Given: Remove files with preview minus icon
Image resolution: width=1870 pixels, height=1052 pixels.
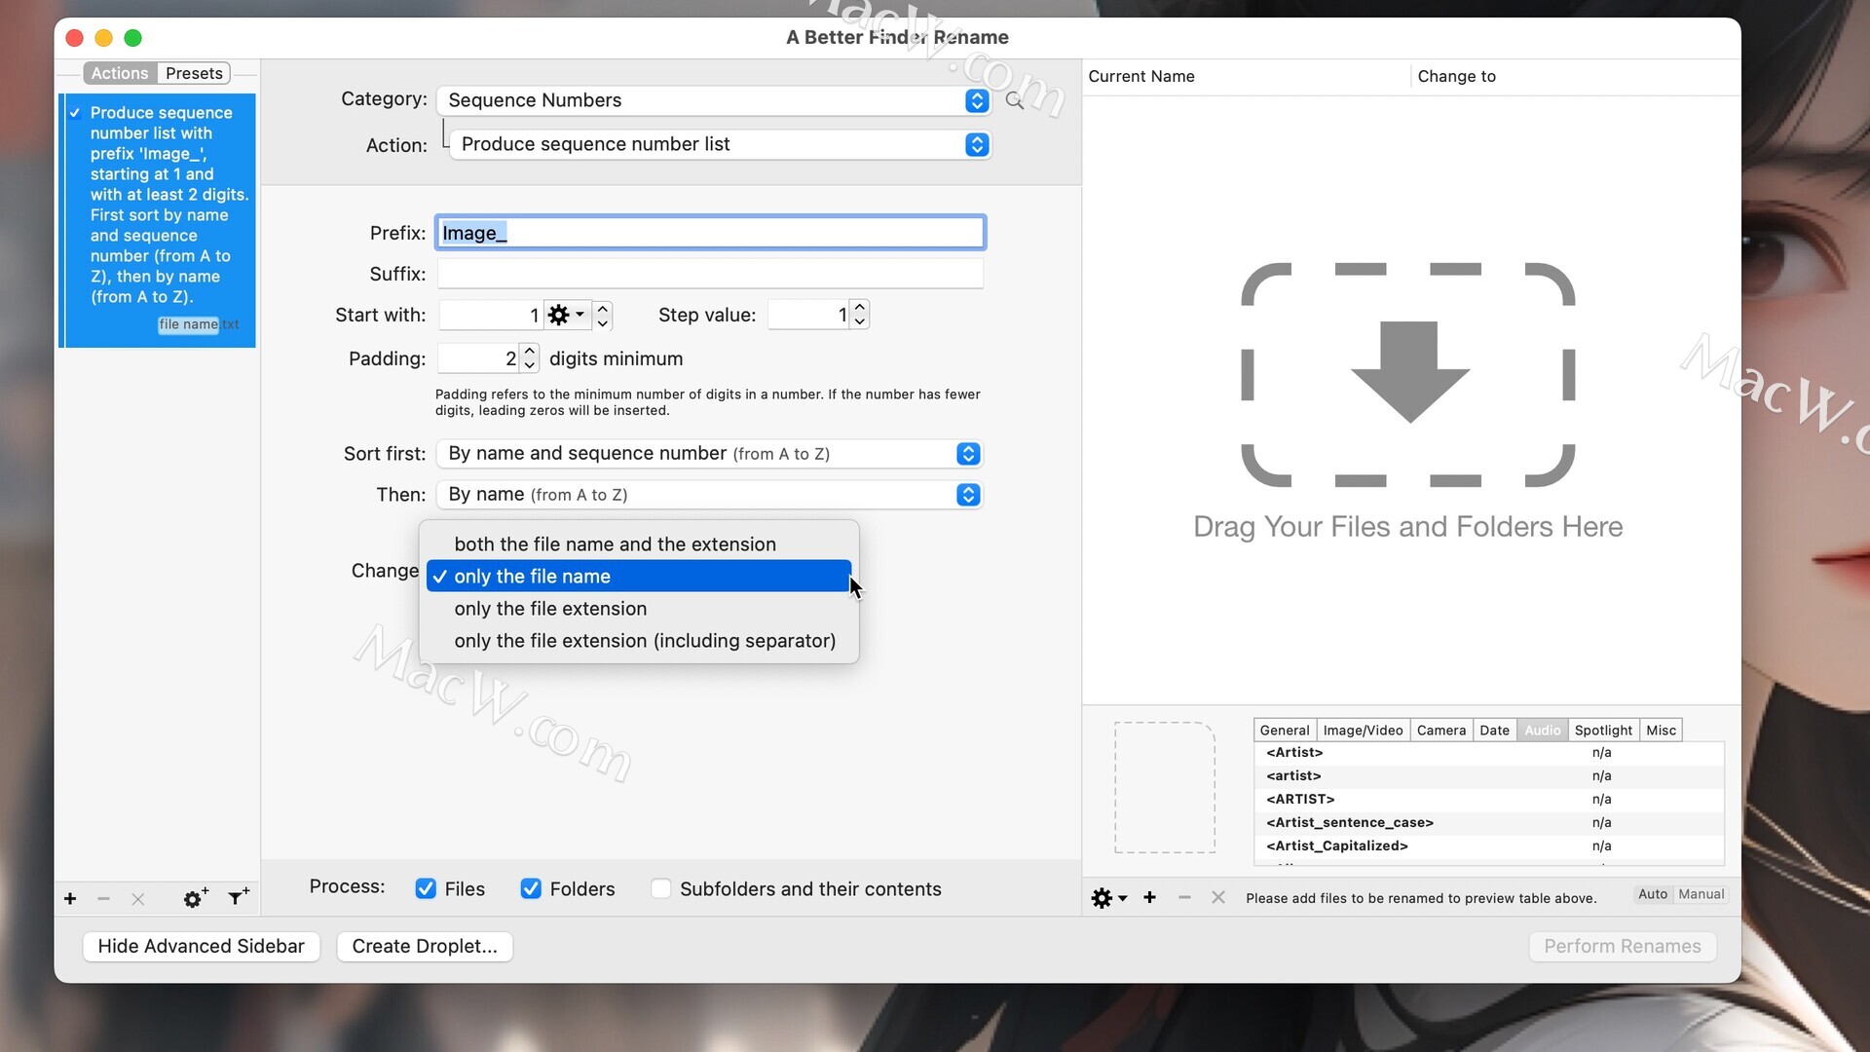Looking at the screenshot, I should click(x=1184, y=897).
